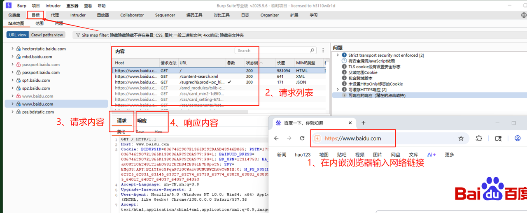Image resolution: width=527 pixels, height=213 pixels.
Task: Click the info icon beside 未设置HttpOnly标志的Cookie
Action: pos(344,84)
